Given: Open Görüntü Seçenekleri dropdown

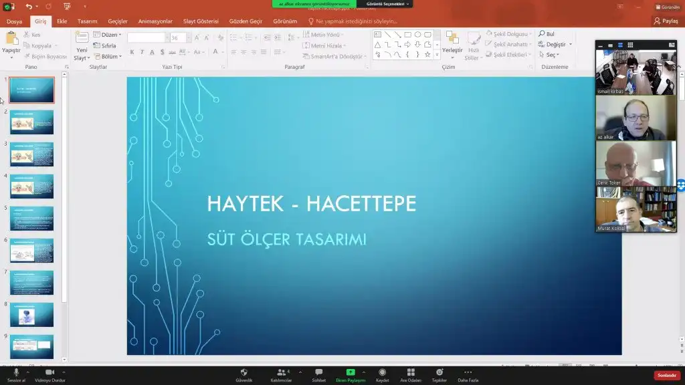Looking at the screenshot, I should (x=387, y=4).
